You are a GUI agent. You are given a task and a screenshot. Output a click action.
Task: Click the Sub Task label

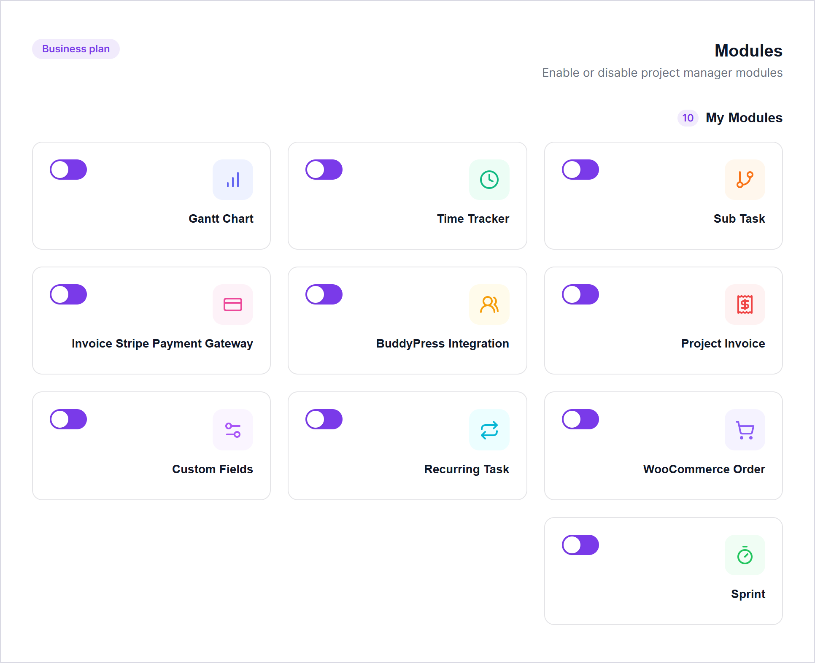point(739,218)
